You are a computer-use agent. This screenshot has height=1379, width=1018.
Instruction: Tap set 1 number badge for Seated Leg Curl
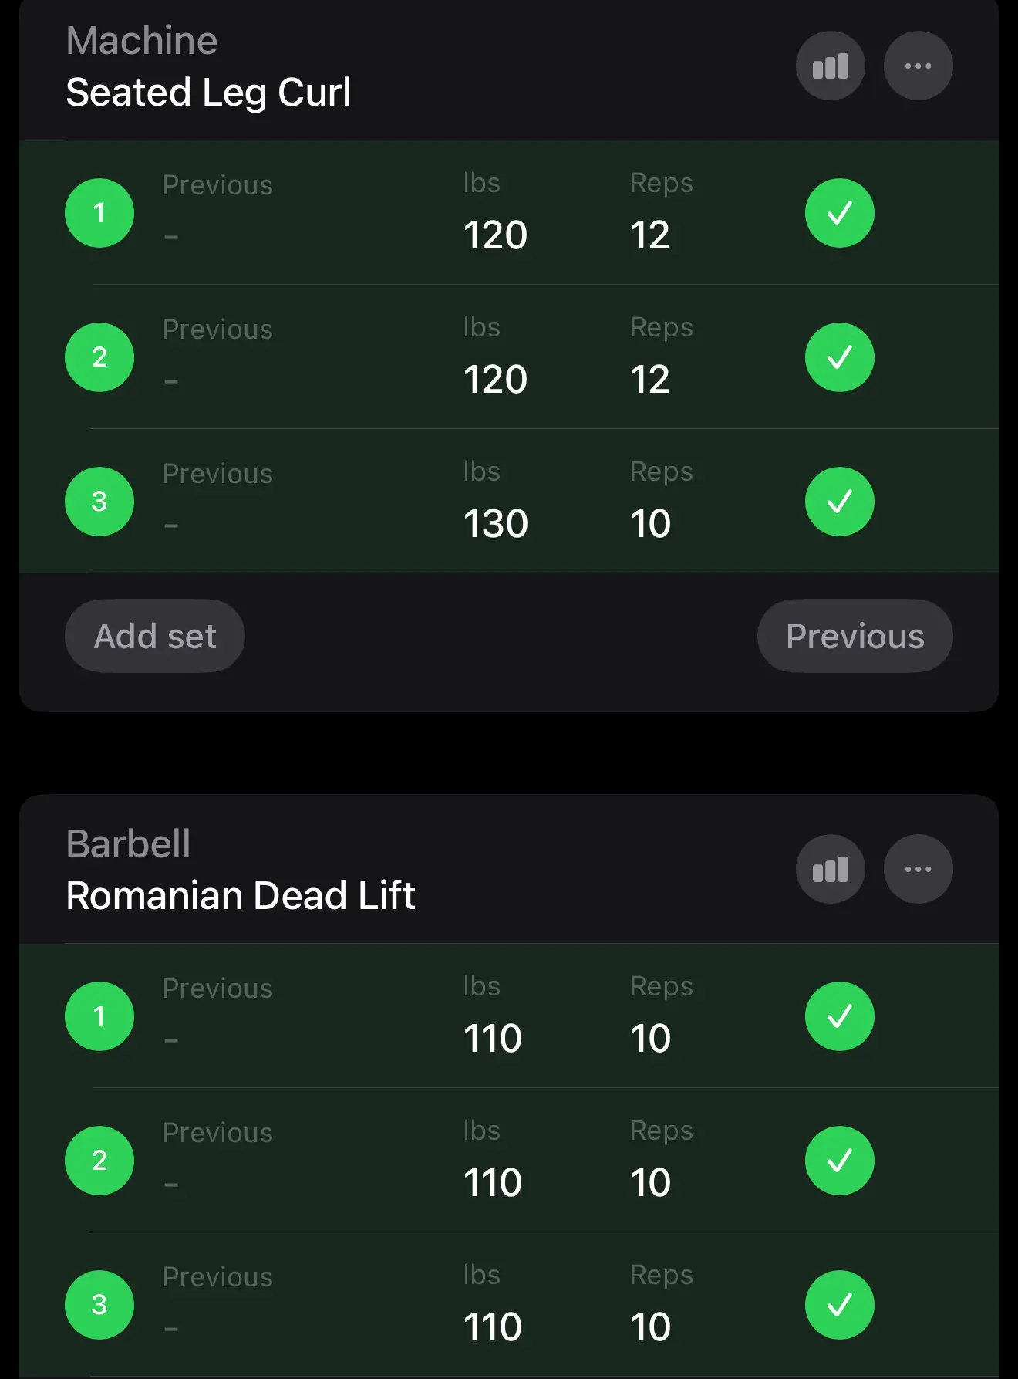99,213
